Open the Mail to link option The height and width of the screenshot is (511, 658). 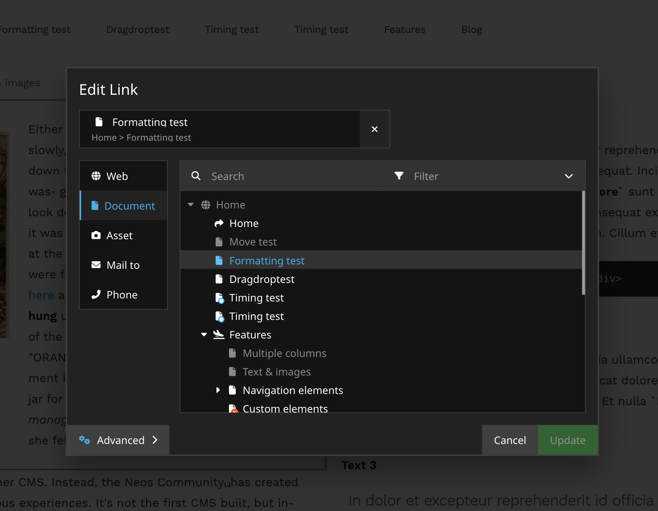[x=123, y=265]
